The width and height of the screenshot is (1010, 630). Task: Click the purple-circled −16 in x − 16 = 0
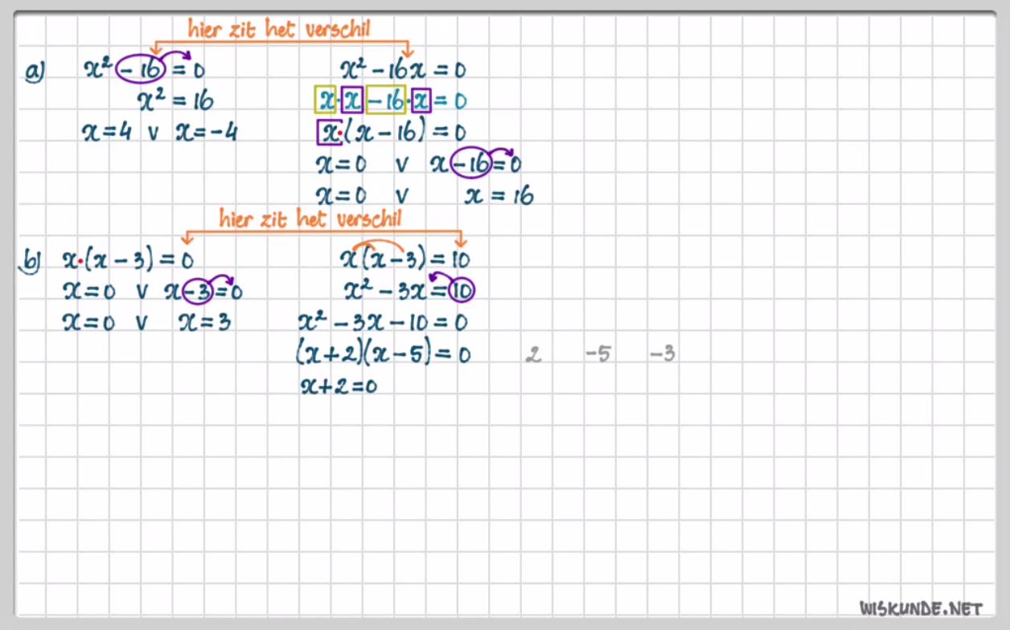(471, 164)
